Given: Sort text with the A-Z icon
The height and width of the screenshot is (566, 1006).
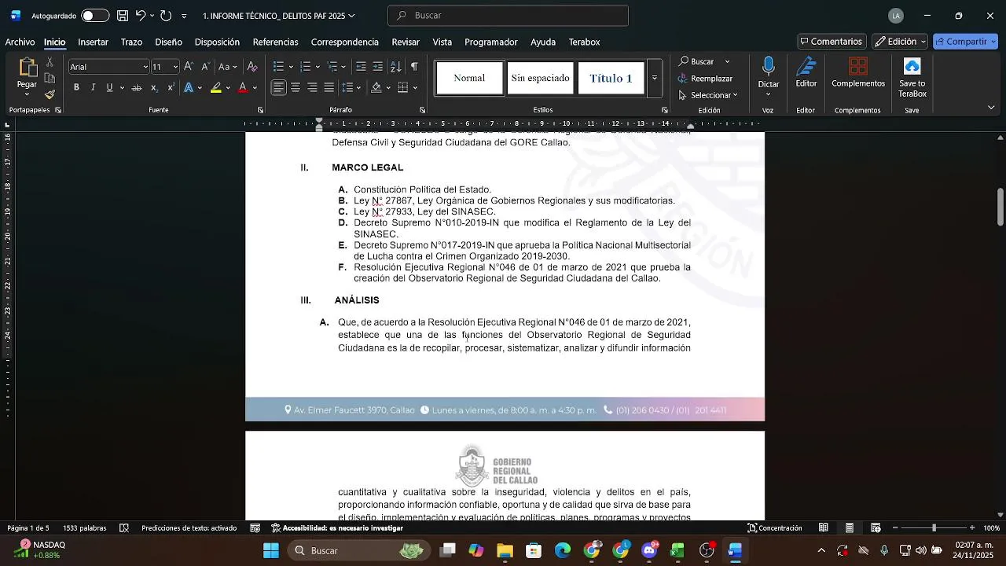Looking at the screenshot, I should tap(395, 67).
